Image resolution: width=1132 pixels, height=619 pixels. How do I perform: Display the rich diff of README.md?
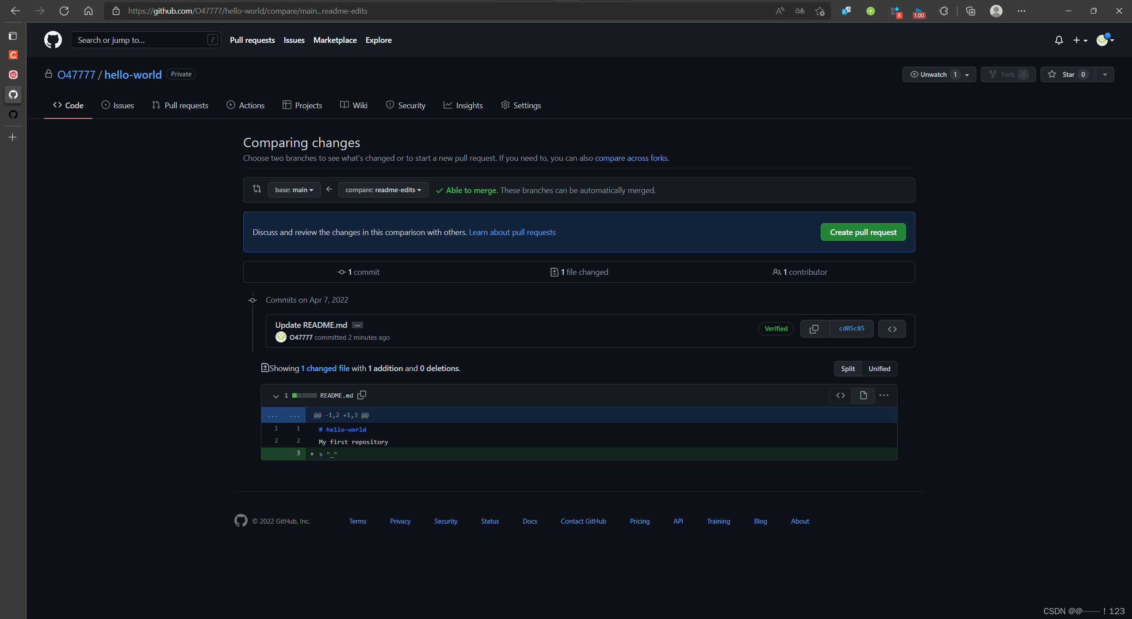pyautogui.click(x=863, y=395)
